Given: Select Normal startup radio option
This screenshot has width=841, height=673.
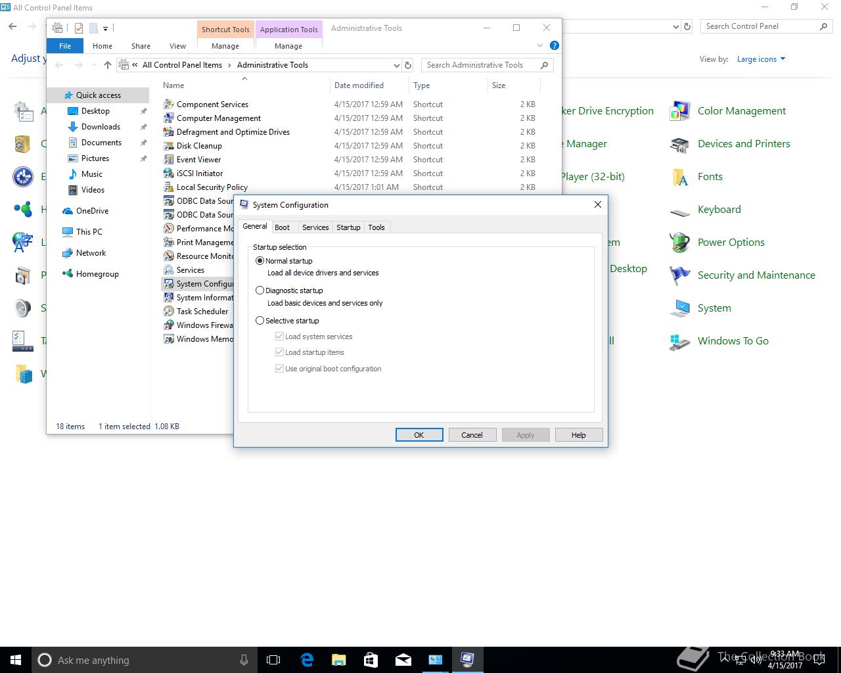Looking at the screenshot, I should [260, 261].
